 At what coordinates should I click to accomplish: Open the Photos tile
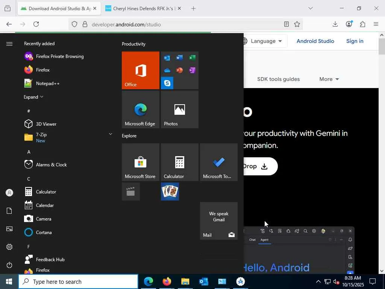click(179, 110)
